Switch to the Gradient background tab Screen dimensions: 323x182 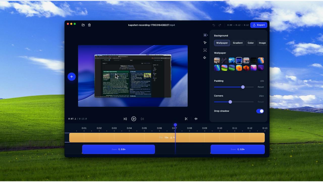click(x=238, y=43)
